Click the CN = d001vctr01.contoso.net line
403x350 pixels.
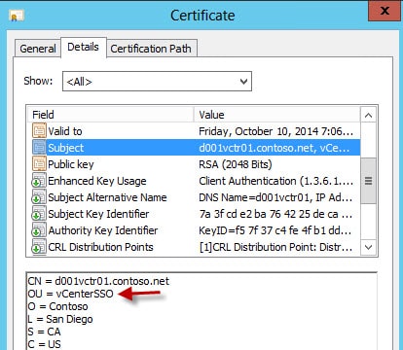click(98, 281)
